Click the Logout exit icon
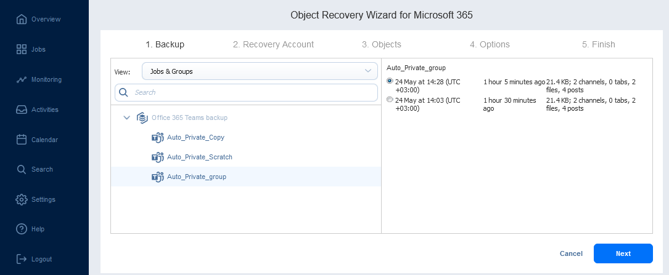The height and width of the screenshot is (275, 669). pos(22,259)
